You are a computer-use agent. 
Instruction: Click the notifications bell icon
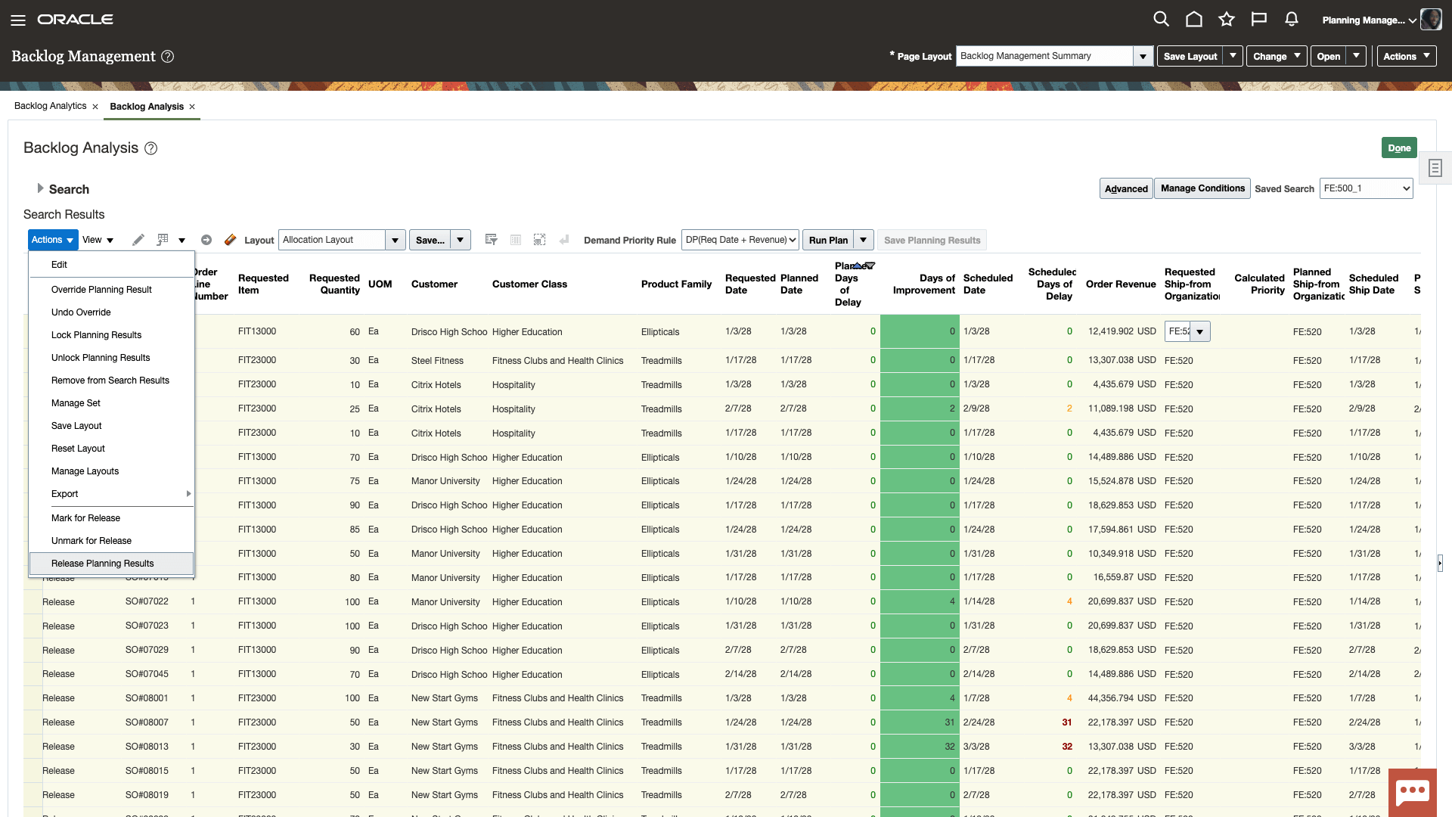(1292, 19)
